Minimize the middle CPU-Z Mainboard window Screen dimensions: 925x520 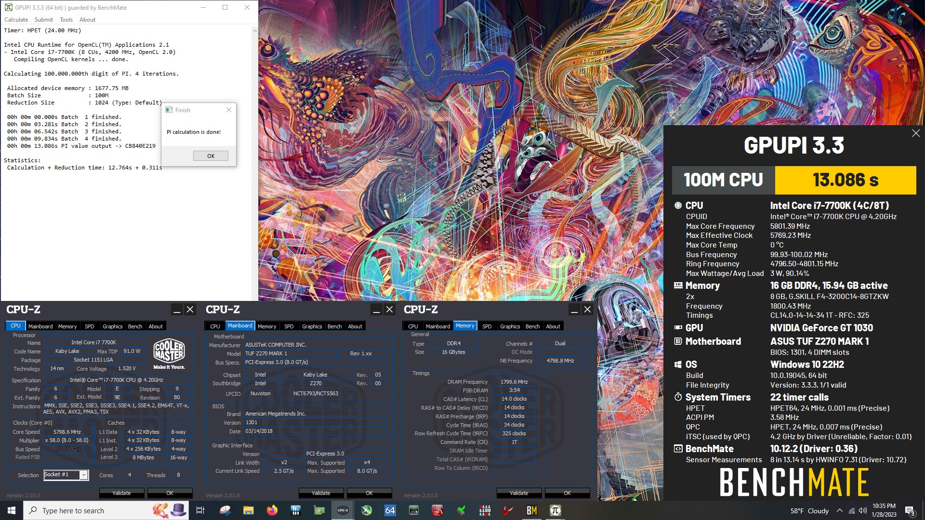click(x=376, y=310)
